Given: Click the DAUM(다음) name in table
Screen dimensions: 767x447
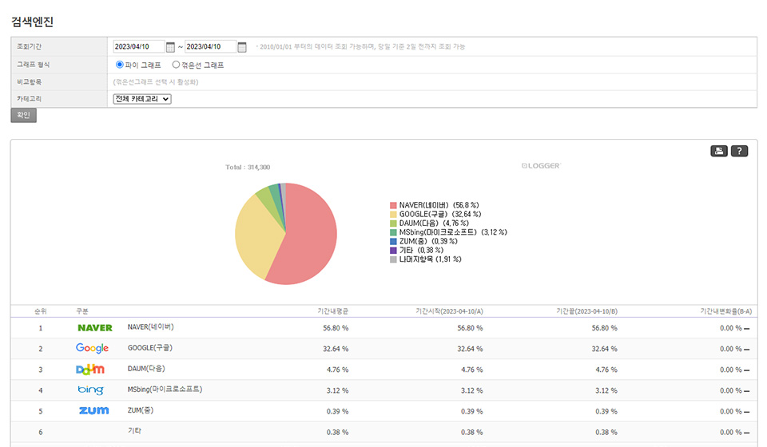Looking at the screenshot, I should [146, 368].
